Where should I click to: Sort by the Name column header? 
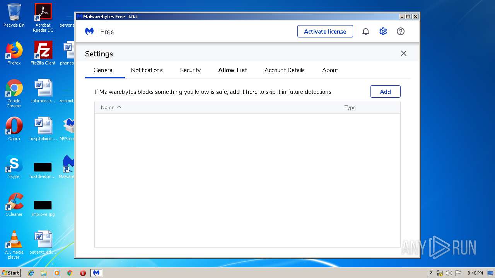tap(111, 107)
